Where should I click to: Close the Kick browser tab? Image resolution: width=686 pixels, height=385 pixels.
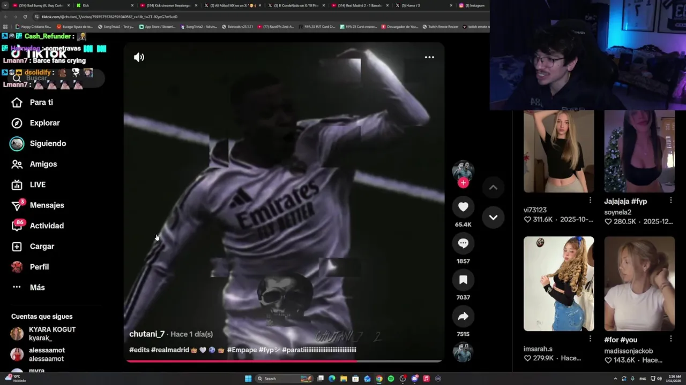(132, 5)
